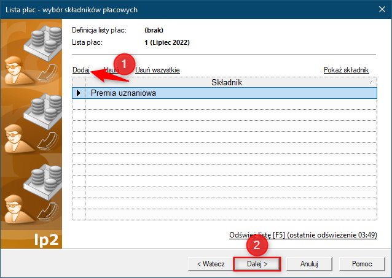This screenshot has height=278, width=392.
Task: Cancel the wizard with Anuluj
Action: 309,264
